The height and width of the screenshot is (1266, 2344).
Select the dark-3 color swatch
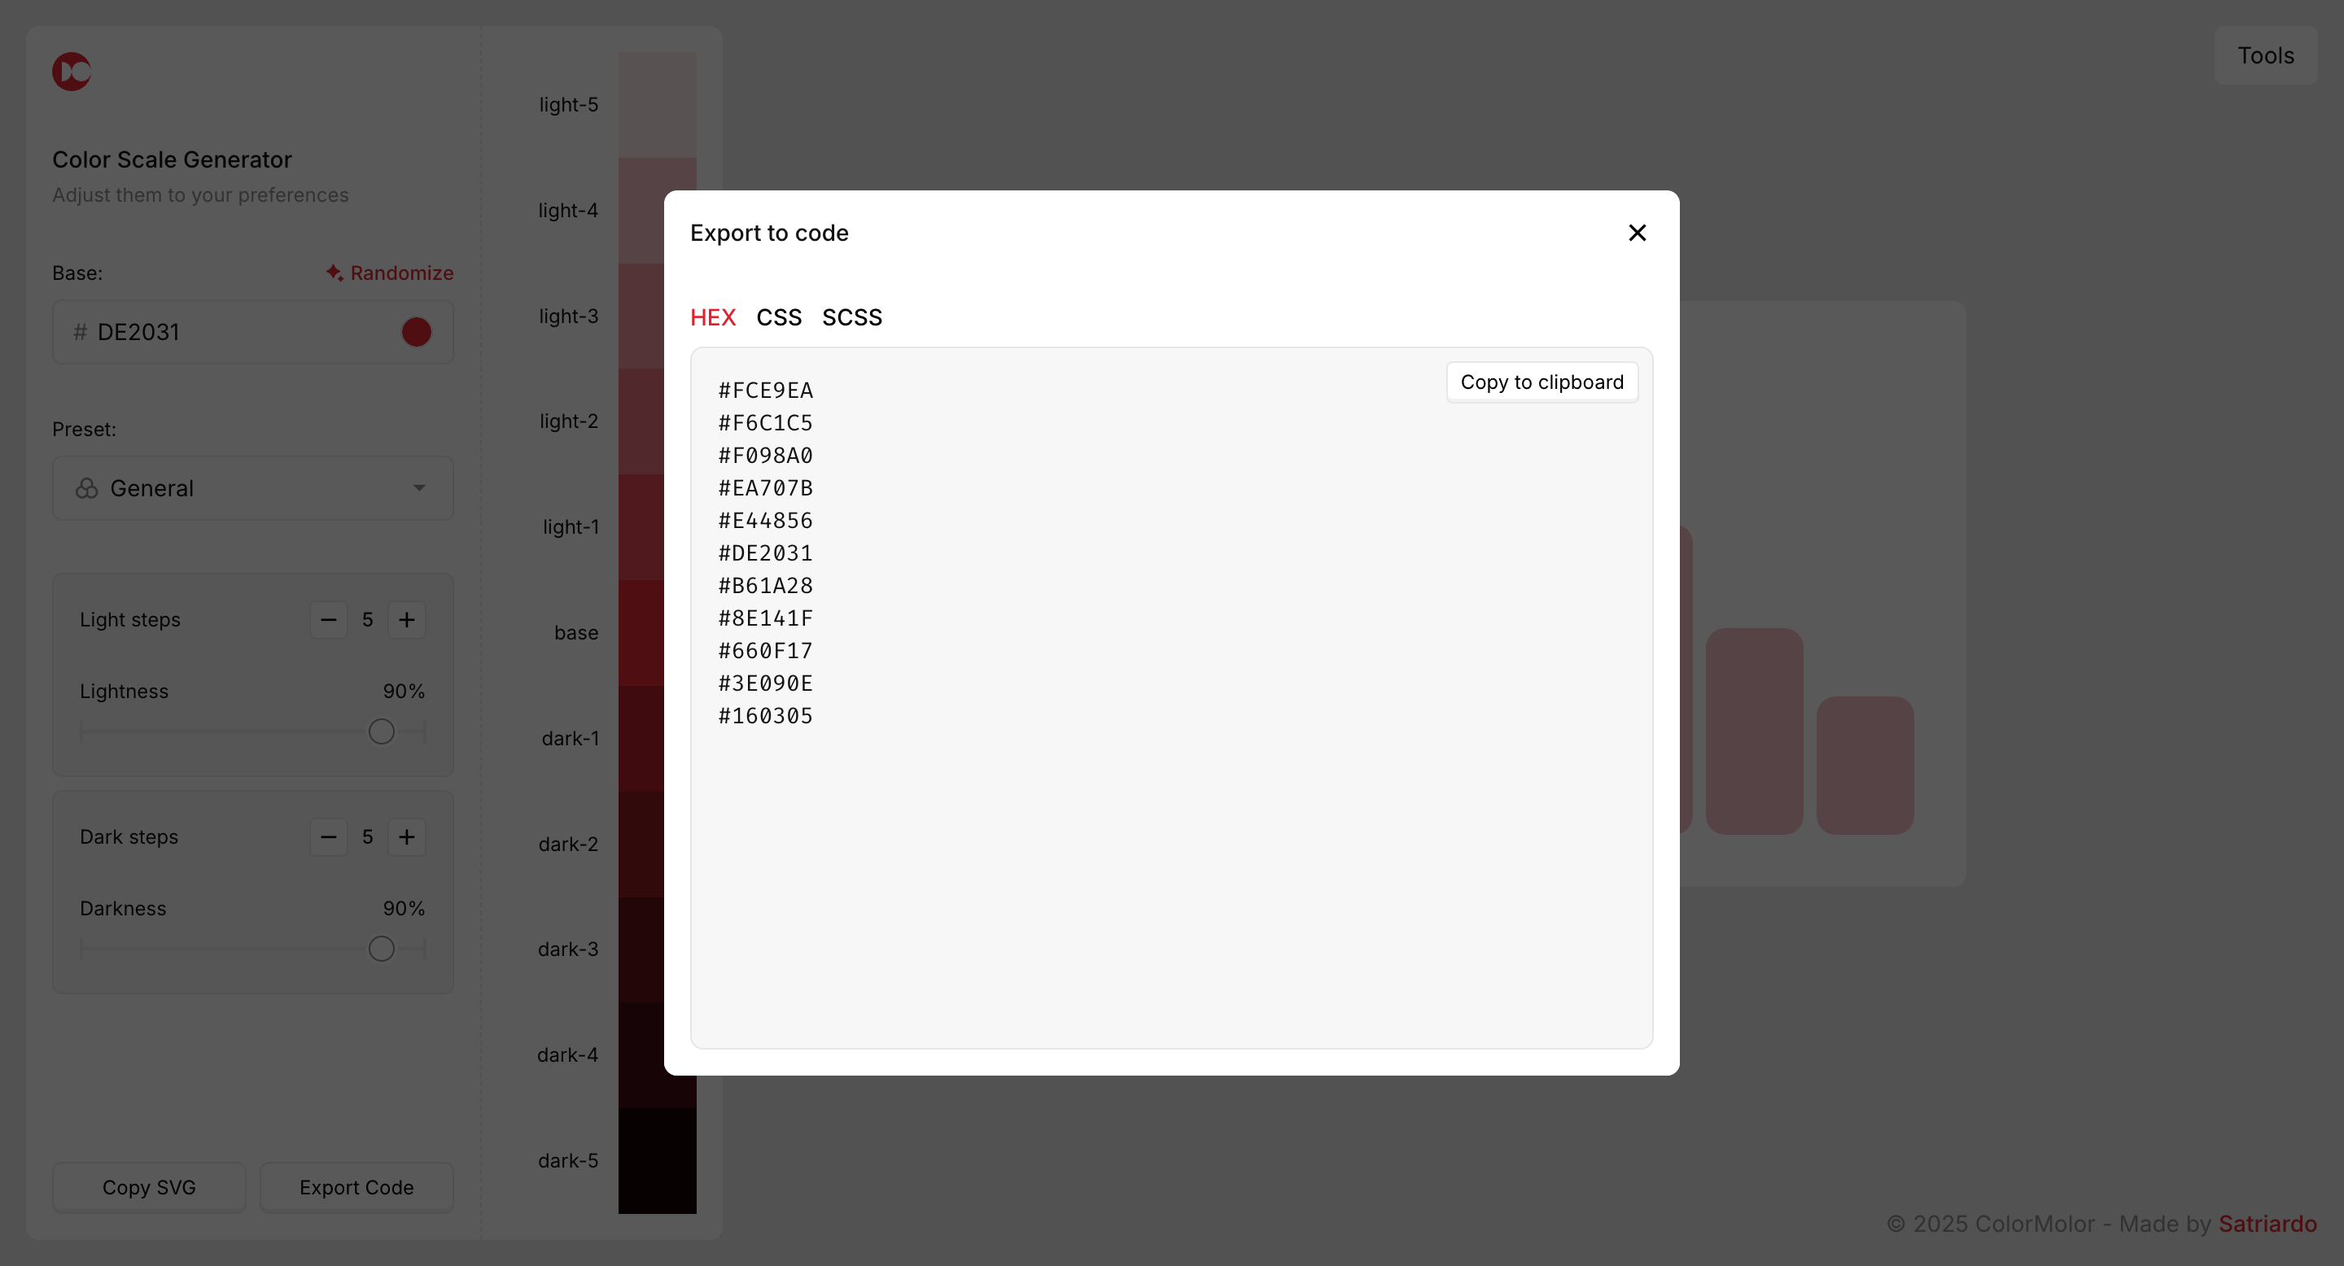pyautogui.click(x=641, y=949)
